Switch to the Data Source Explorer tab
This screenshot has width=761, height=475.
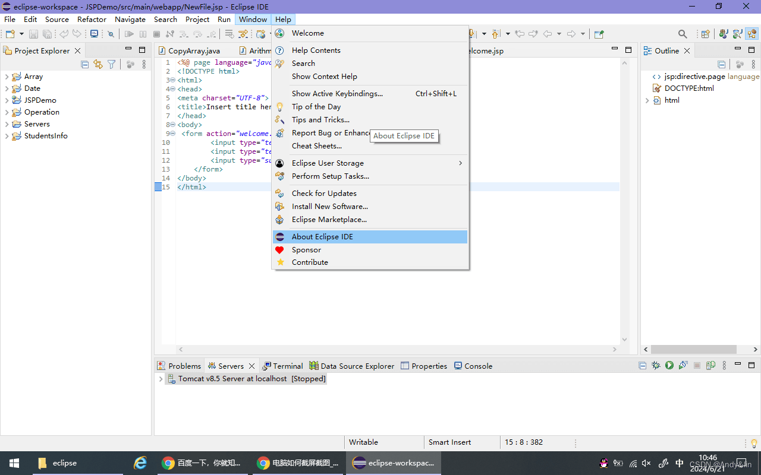tap(352, 366)
